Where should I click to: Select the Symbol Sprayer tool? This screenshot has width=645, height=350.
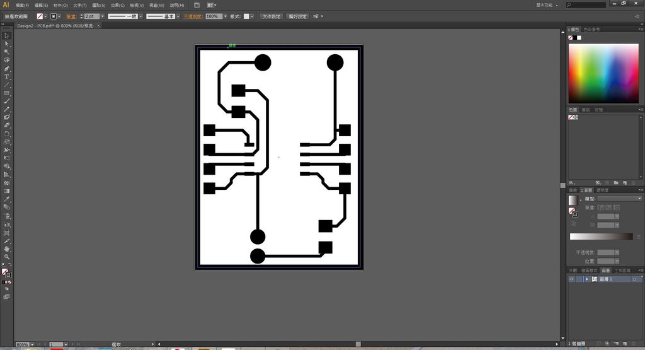click(x=6, y=215)
